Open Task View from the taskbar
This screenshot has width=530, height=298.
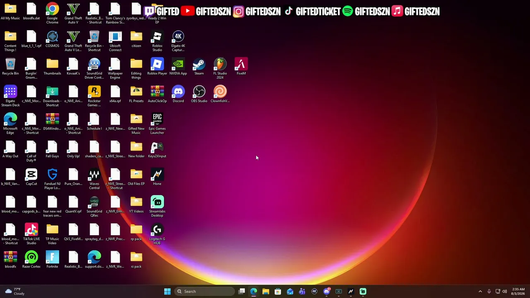pyautogui.click(x=242, y=291)
